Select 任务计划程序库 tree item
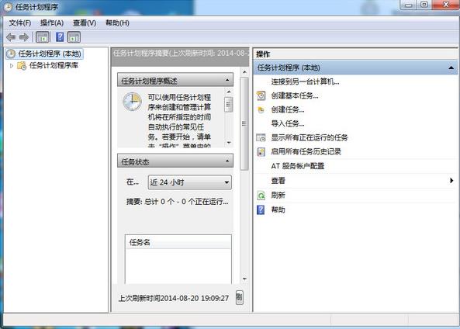 [54, 65]
